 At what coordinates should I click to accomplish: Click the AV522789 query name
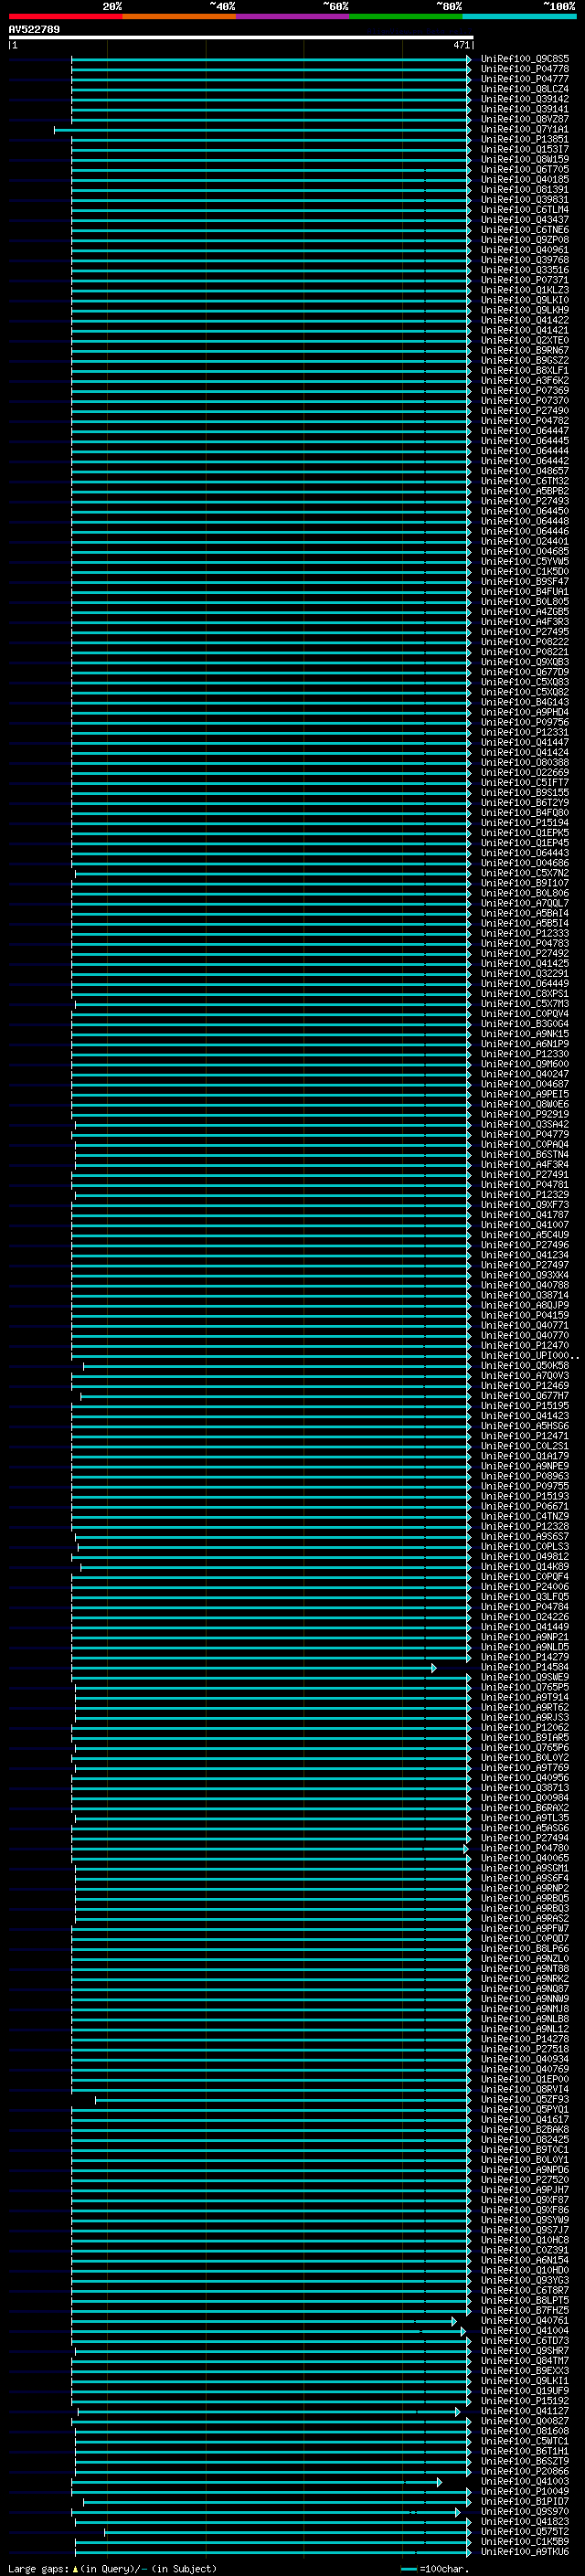point(34,30)
